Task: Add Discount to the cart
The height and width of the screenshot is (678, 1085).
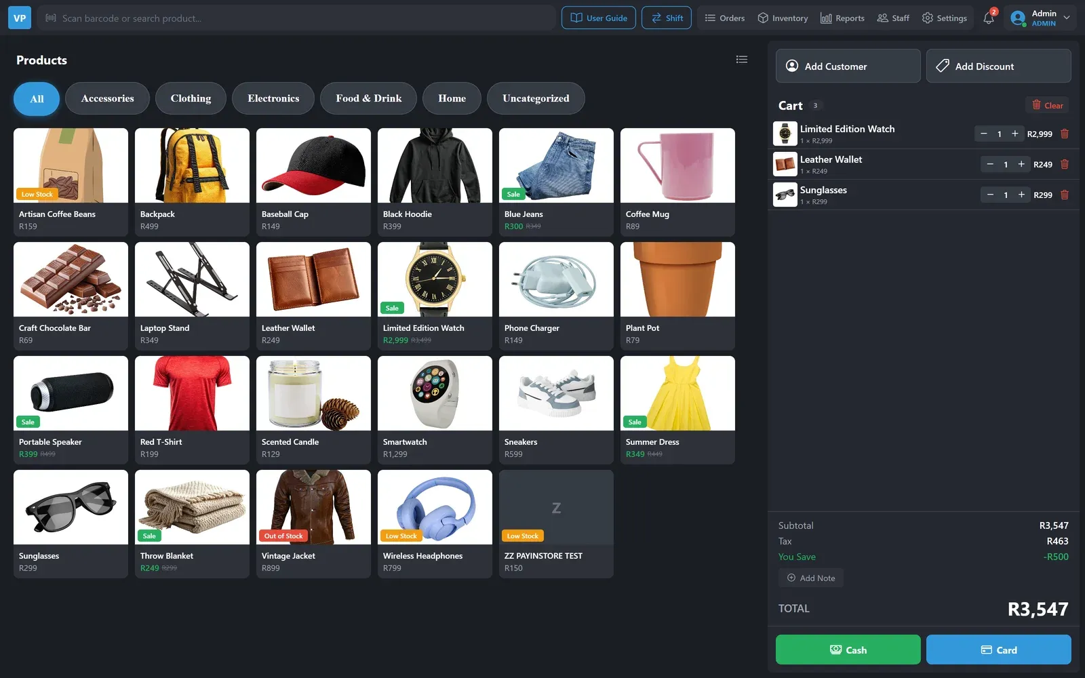Action: point(999,66)
